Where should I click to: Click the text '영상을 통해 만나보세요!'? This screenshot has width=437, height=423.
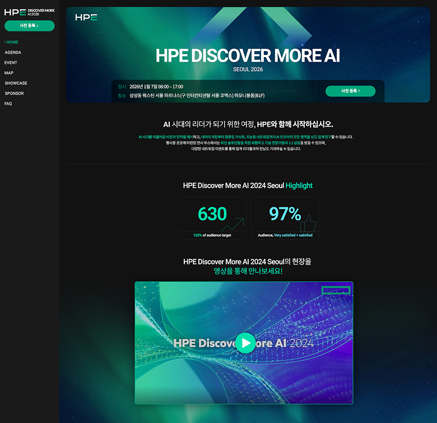pos(248,271)
